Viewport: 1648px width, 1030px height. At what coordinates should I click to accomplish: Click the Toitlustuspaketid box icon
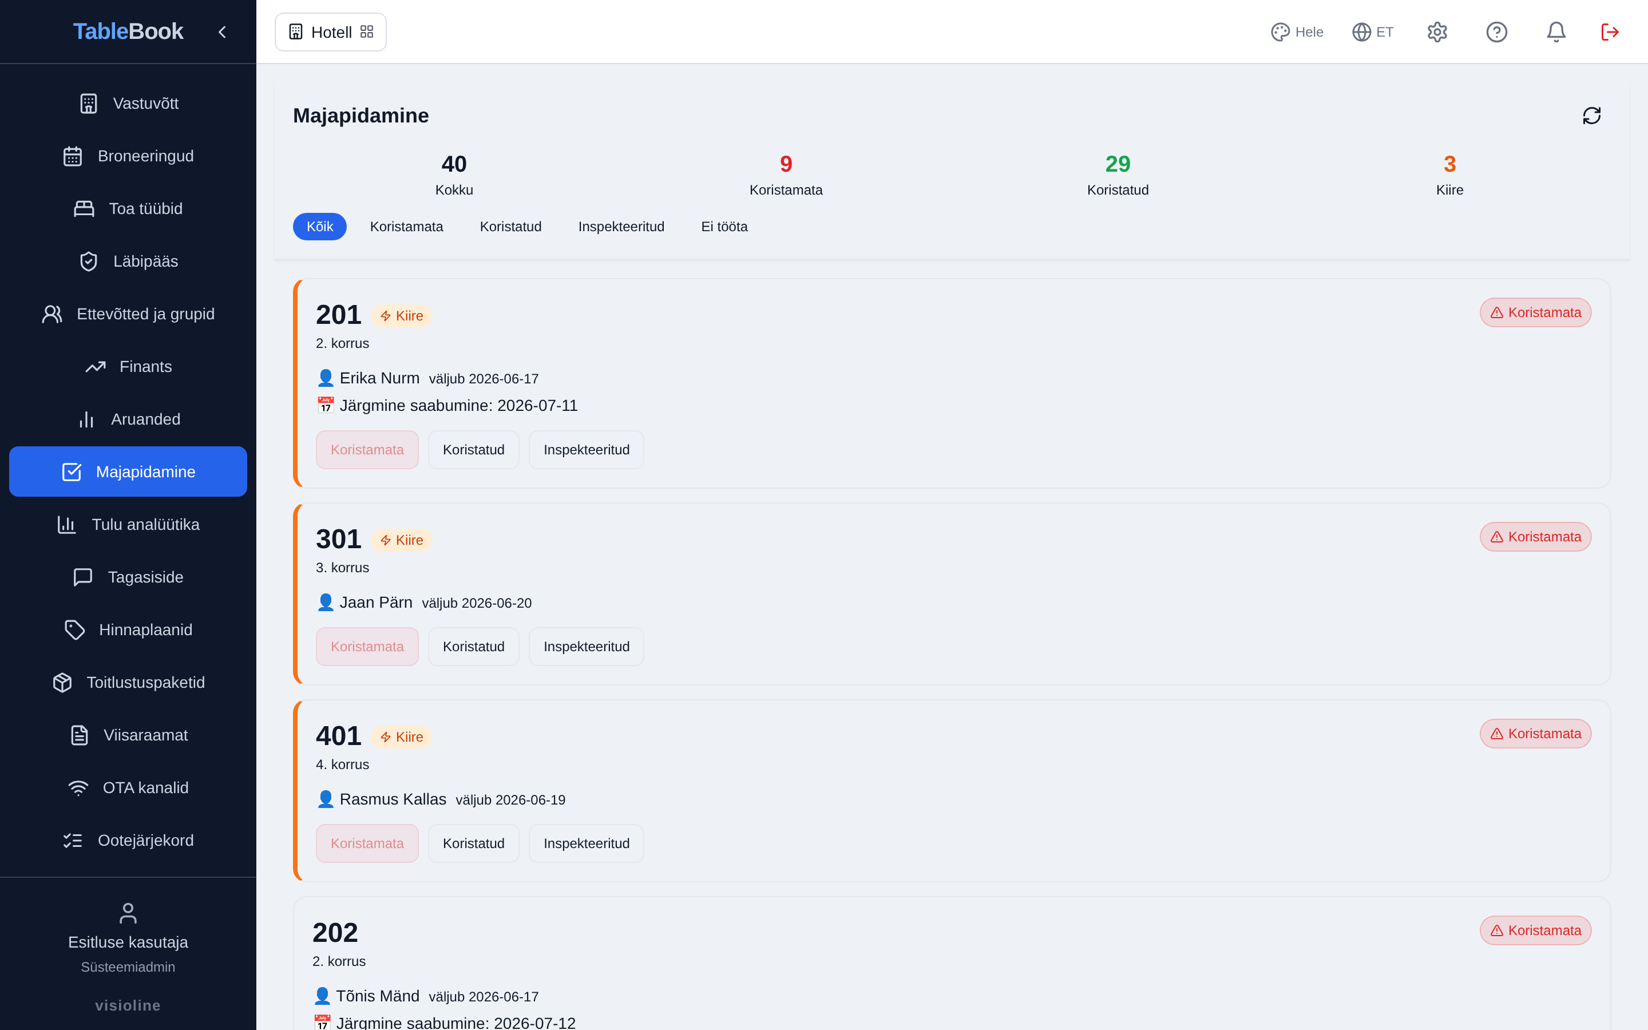click(x=62, y=683)
